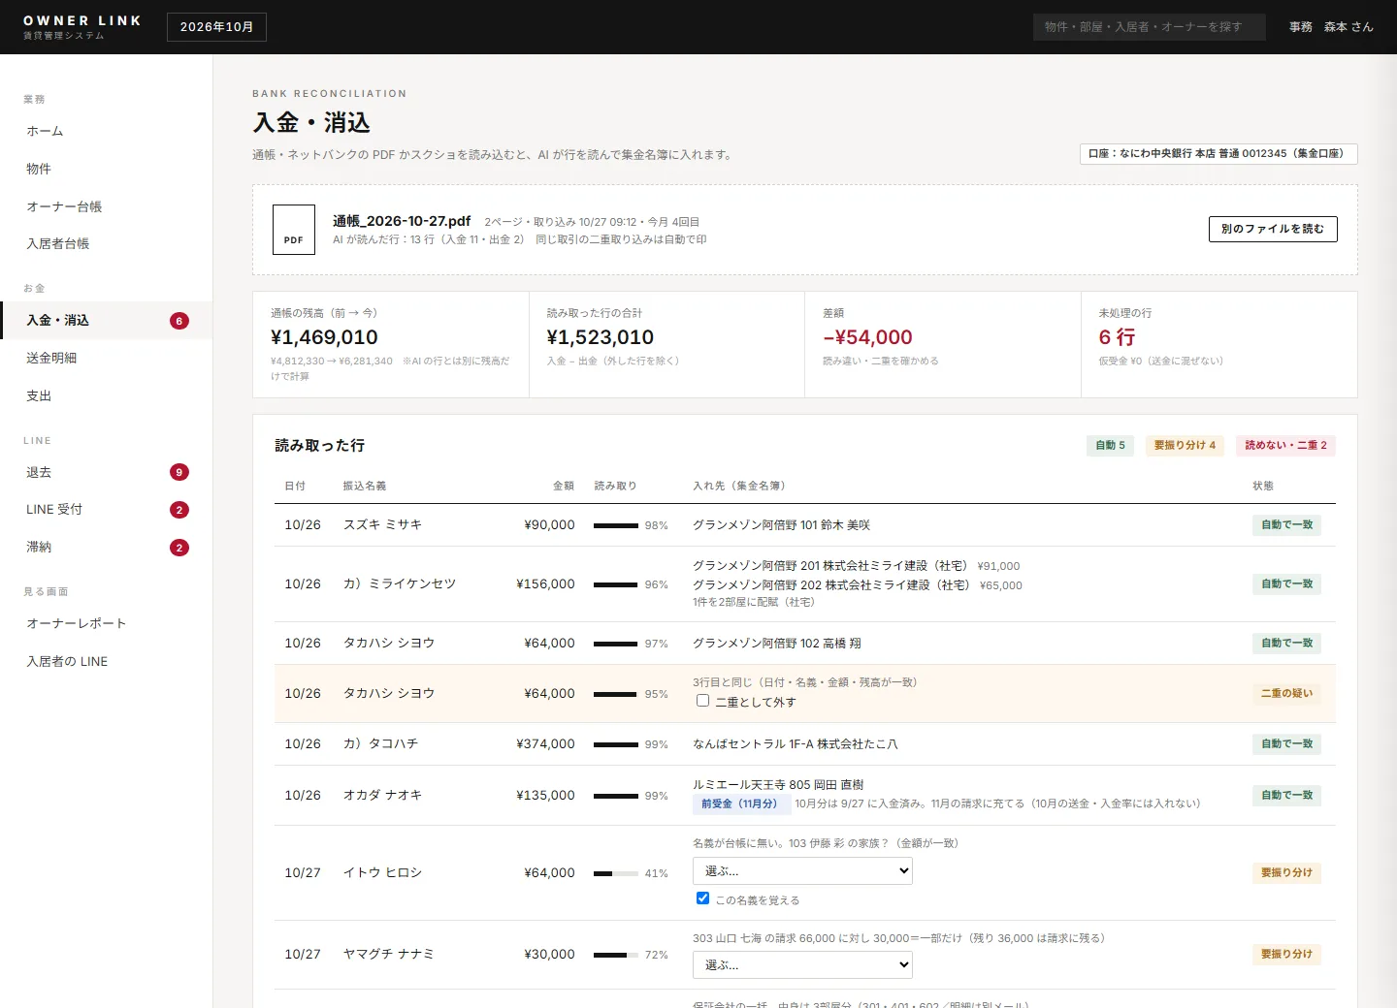Click the 98% confidence bar for スズキ ミサキ

pos(616,525)
